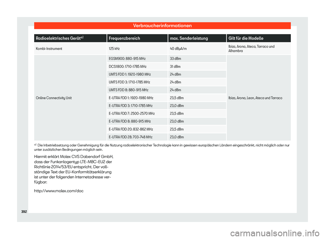
Task: Click the EGSM900: 880-915 MHz cell
Action: pyautogui.click(x=137, y=58)
